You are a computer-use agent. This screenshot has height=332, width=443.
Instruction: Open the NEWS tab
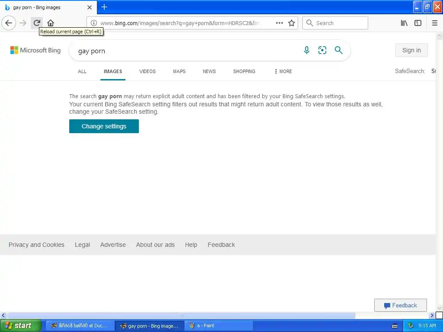209,71
